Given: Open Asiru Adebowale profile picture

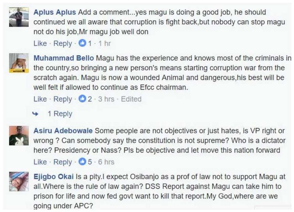Looking at the screenshot, I should [x=19, y=136].
